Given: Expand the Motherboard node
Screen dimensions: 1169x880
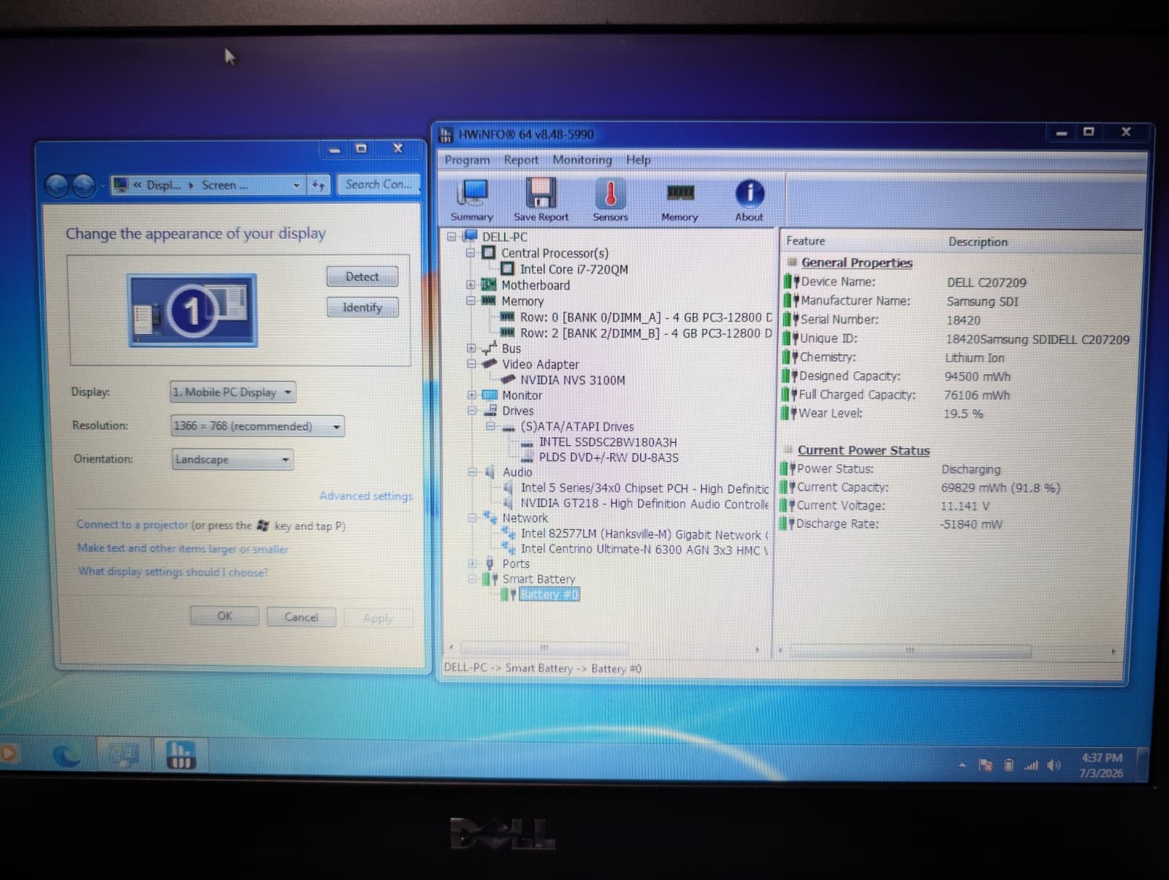Looking at the screenshot, I should (471, 284).
